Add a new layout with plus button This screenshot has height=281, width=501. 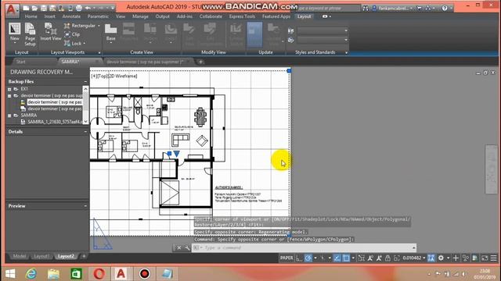click(84, 256)
